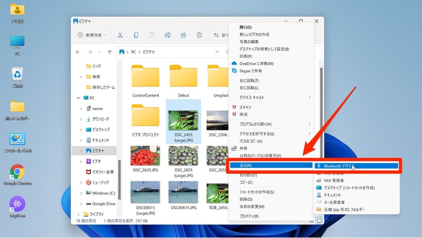Expand the nasne node in navigation pane

point(81,108)
